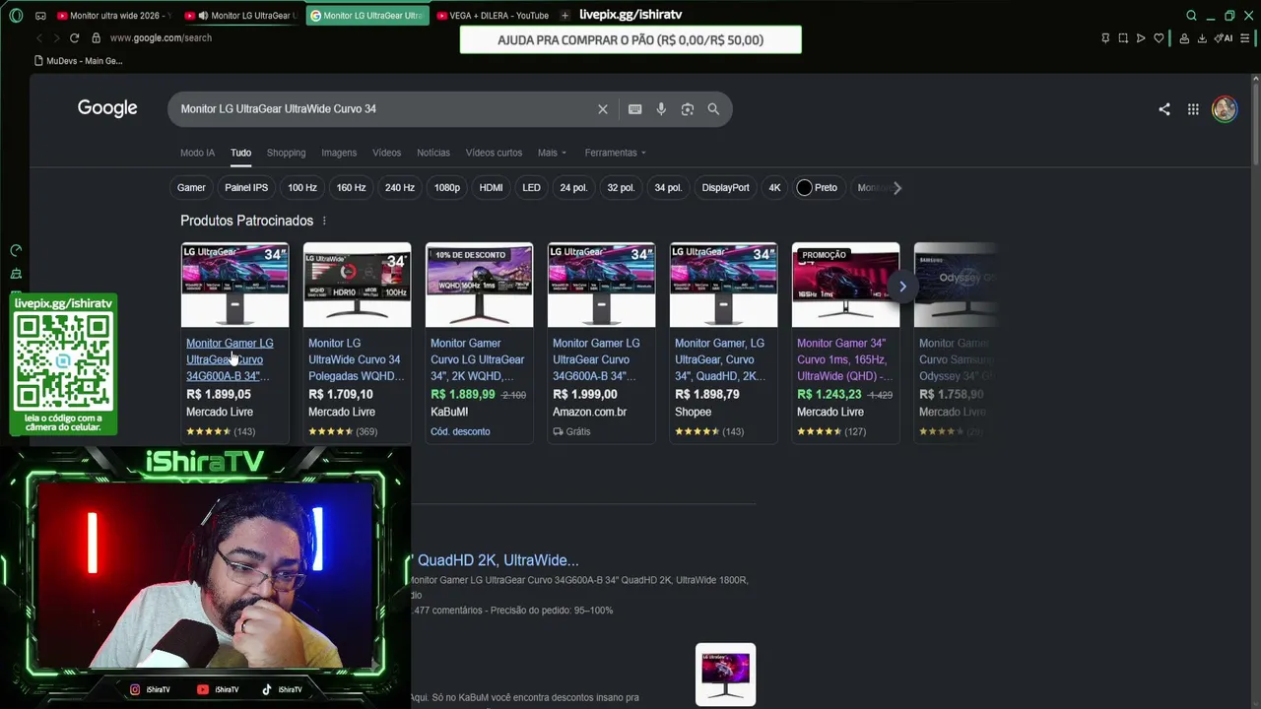1261x709 pixels.
Task: Open GX Cleaner in the sidebar
Action: click(16, 274)
